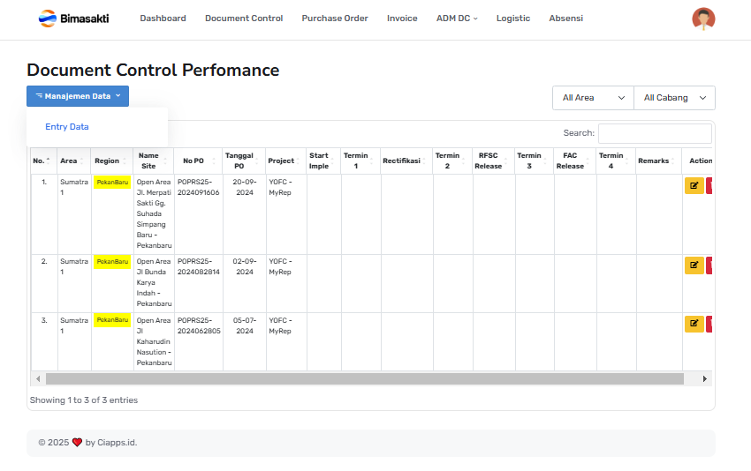Select Entry Data link
Image resolution: width=751 pixels, height=471 pixels.
point(67,127)
